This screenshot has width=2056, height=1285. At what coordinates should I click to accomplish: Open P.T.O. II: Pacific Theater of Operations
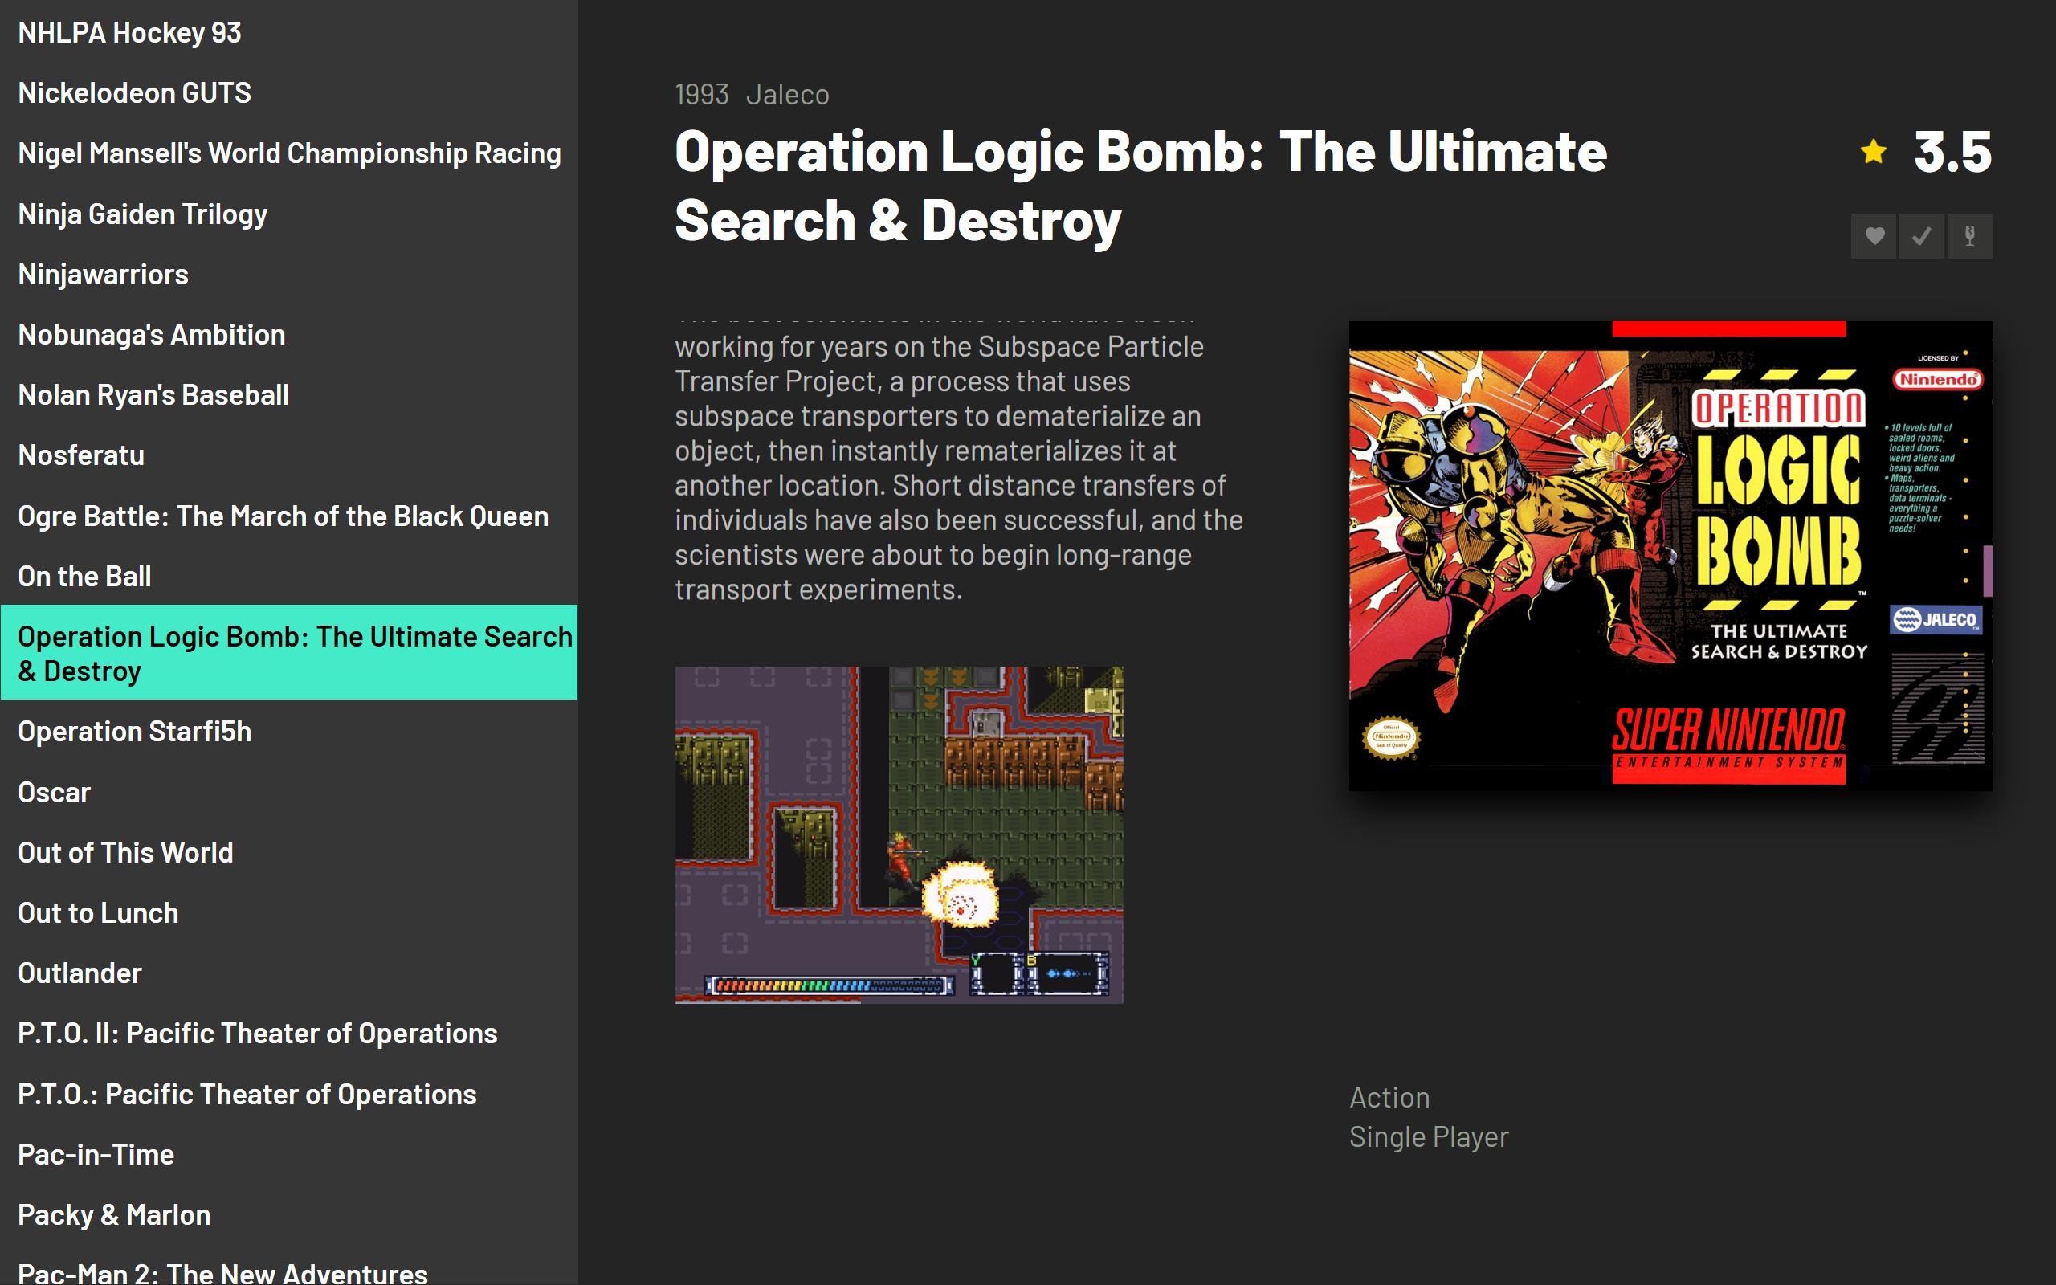point(289,1034)
